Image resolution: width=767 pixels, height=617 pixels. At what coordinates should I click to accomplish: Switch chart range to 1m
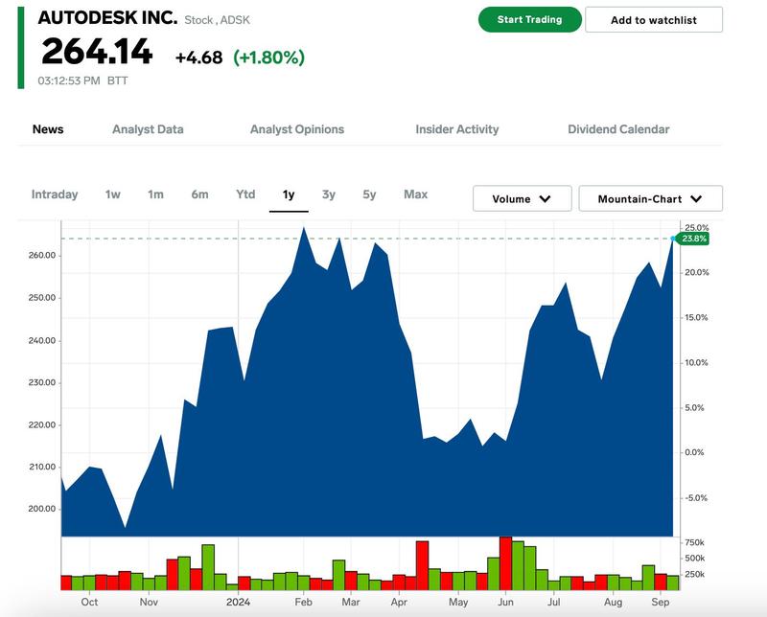coord(155,194)
